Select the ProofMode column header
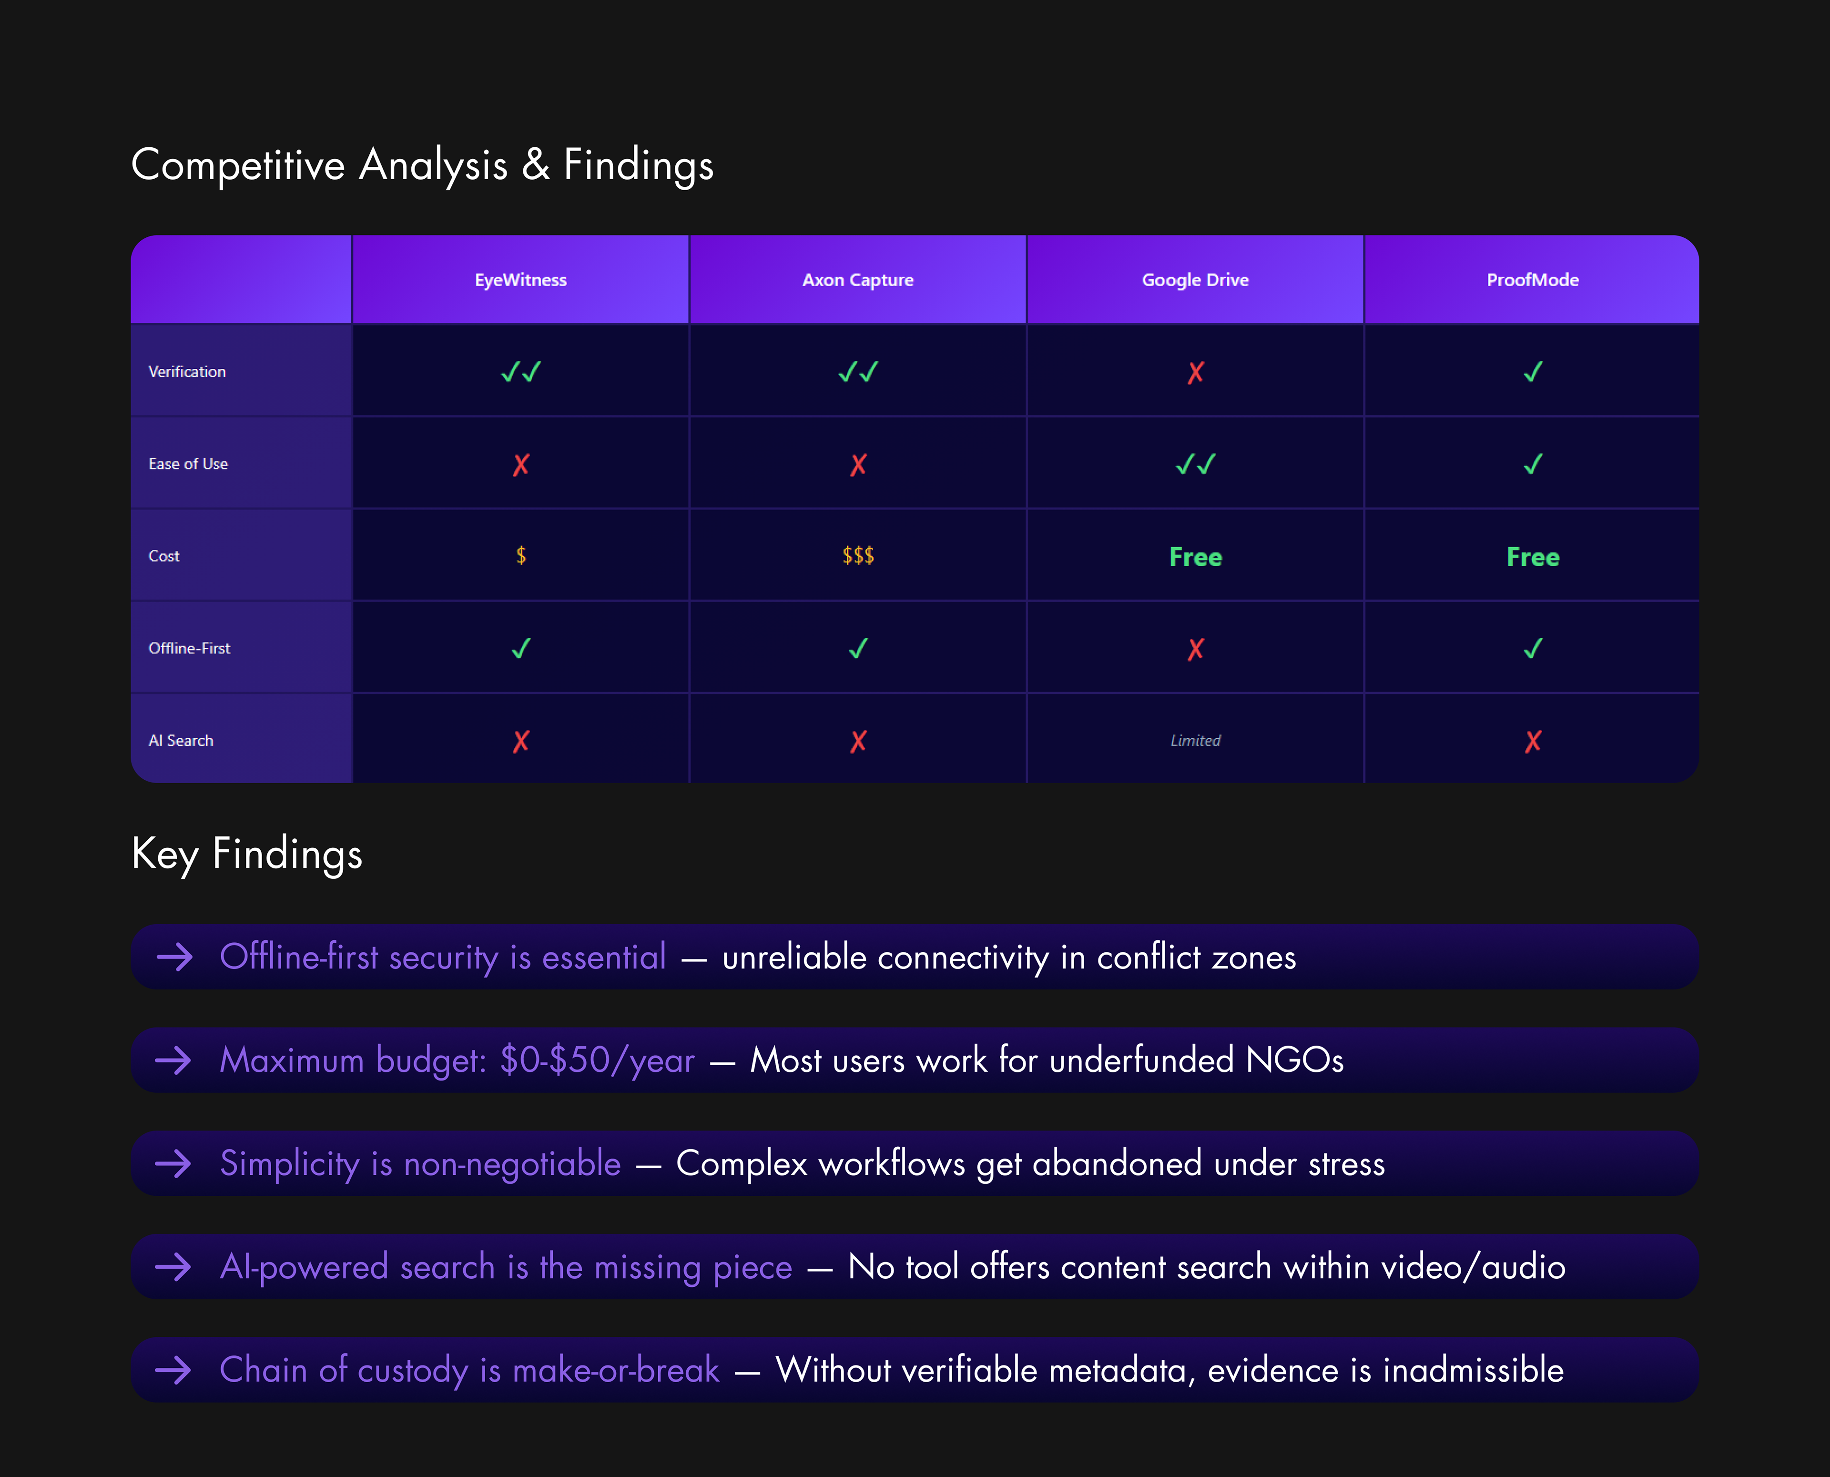Viewport: 1830px width, 1477px height. click(1532, 280)
